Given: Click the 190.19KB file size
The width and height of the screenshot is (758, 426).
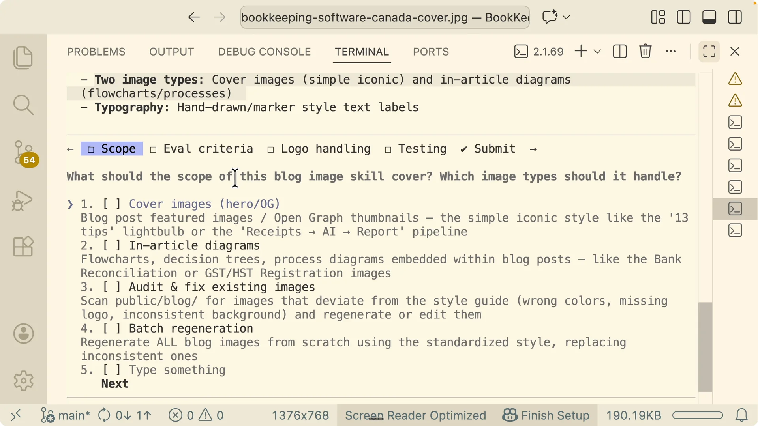Looking at the screenshot, I should tap(634, 415).
